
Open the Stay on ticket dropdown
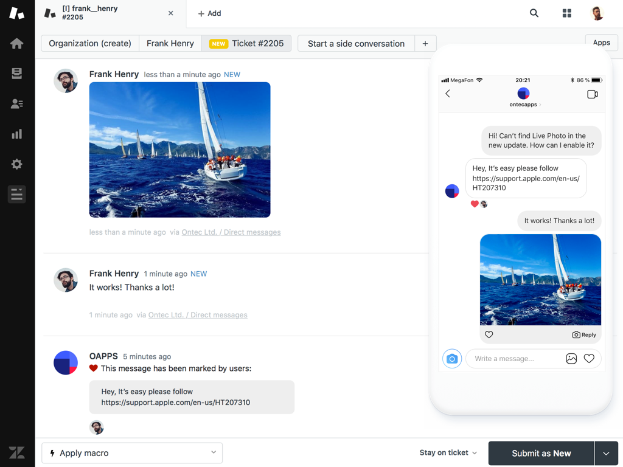(x=448, y=453)
